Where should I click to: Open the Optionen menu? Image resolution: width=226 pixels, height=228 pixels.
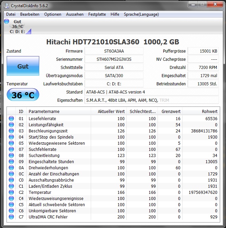pyautogui.click(x=53, y=14)
